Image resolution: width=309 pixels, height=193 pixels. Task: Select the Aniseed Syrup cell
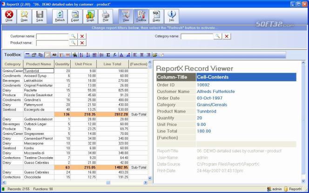(39, 76)
